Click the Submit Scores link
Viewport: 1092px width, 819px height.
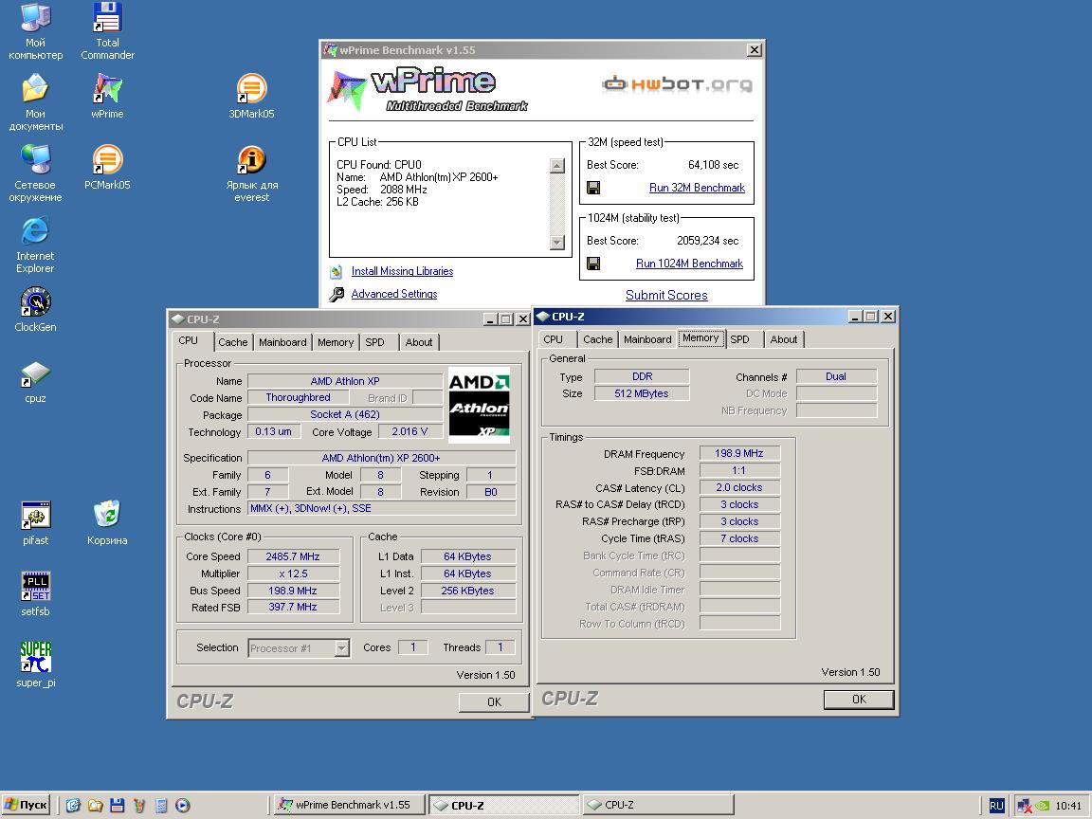[666, 296]
